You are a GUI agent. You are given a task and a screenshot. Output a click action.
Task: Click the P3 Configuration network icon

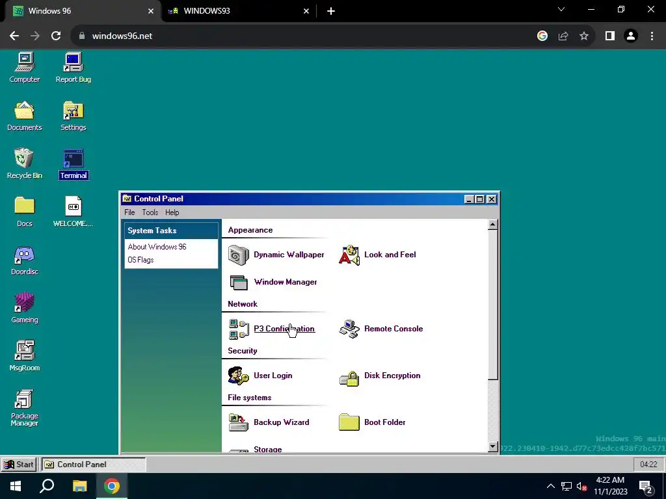pos(238,329)
